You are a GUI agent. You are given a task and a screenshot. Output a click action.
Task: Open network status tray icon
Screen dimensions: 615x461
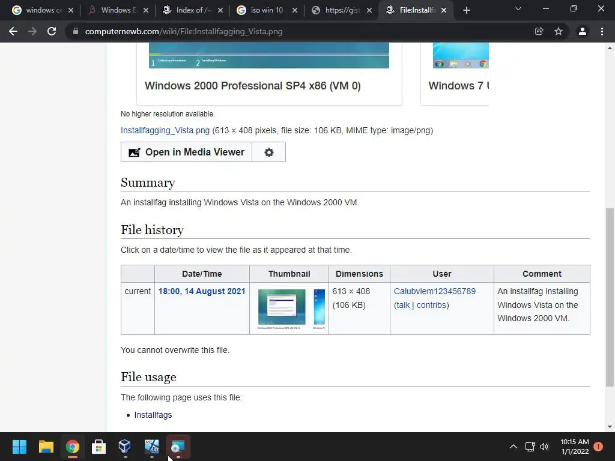[530, 447]
